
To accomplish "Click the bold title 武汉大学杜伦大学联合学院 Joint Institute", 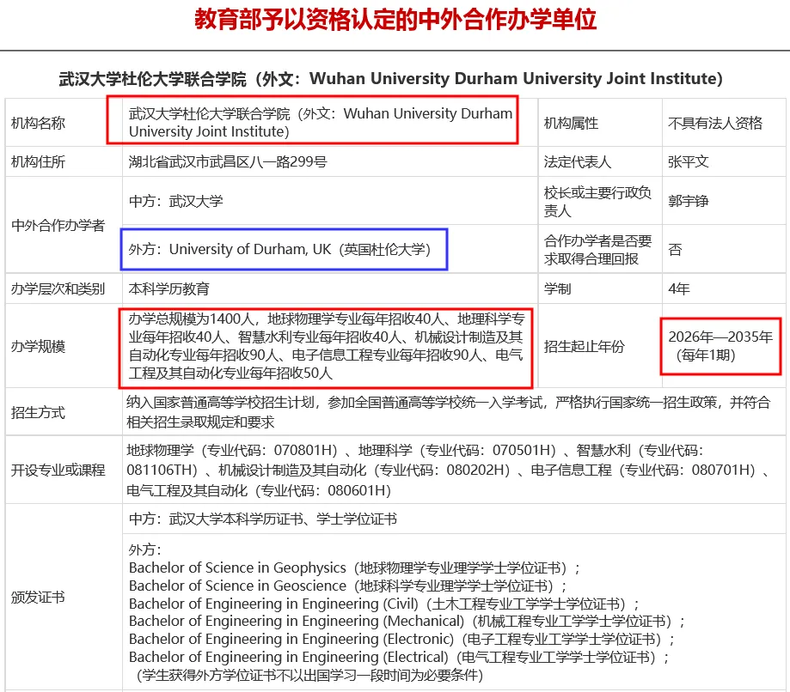I will click(x=391, y=79).
